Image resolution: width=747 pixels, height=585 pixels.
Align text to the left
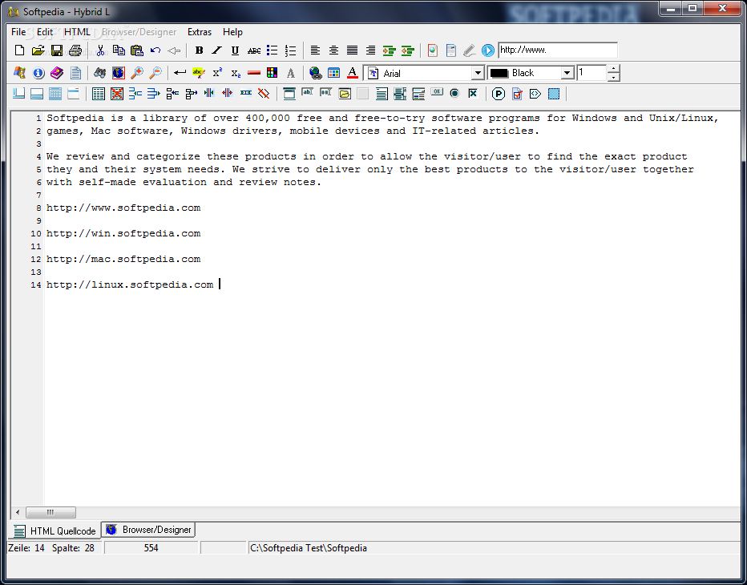pos(315,50)
